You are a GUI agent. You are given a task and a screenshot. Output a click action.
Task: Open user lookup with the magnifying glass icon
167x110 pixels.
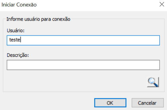[153, 82]
